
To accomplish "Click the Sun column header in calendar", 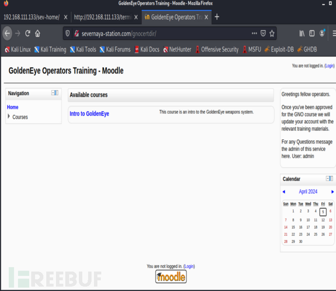I will (x=286, y=204).
